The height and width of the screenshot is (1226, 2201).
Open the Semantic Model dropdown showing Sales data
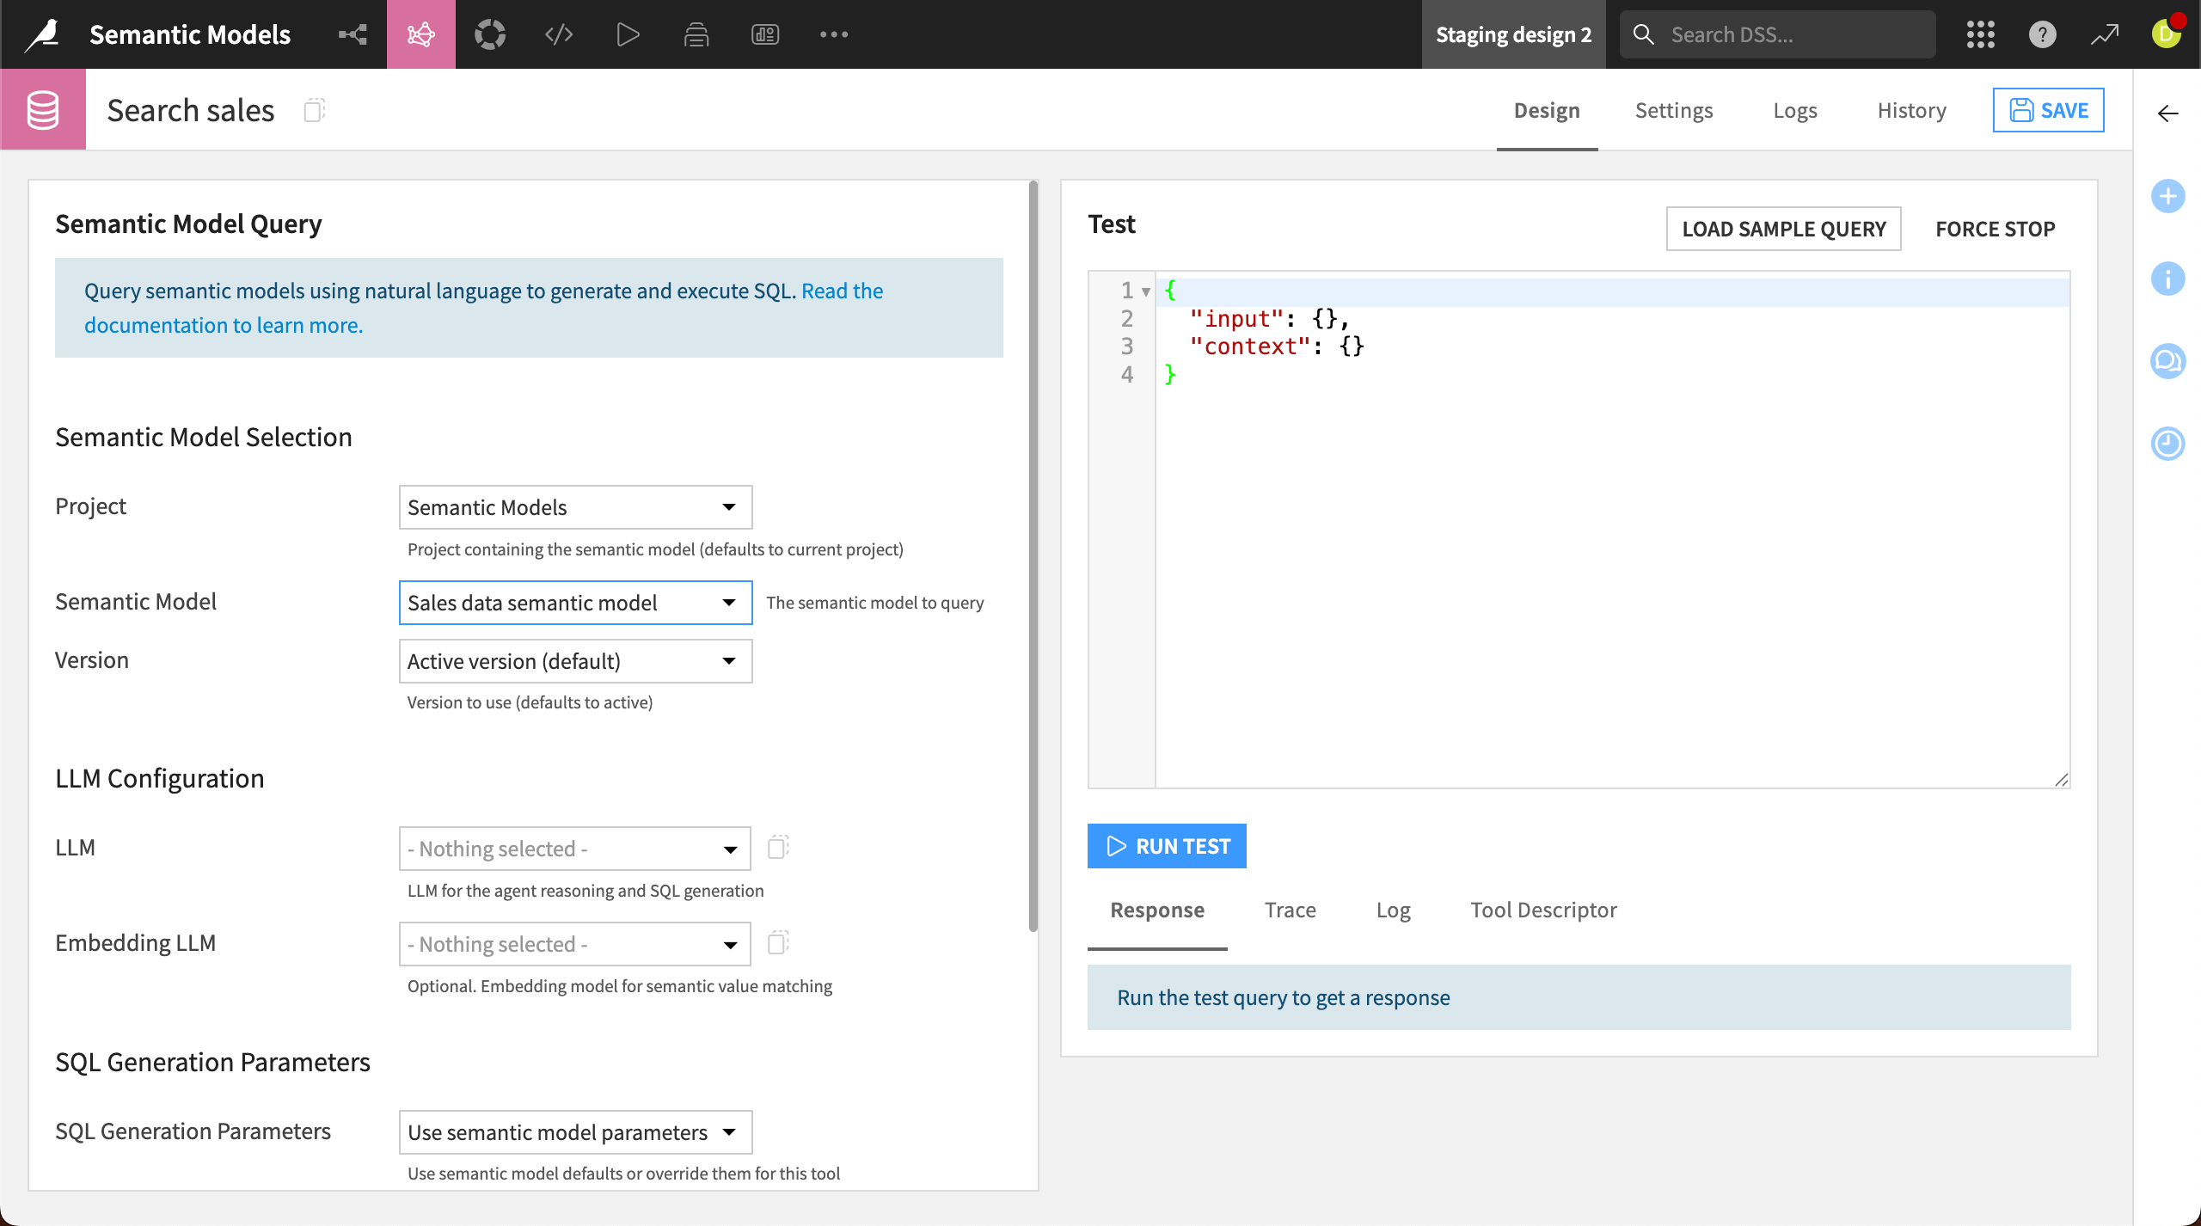pos(575,602)
